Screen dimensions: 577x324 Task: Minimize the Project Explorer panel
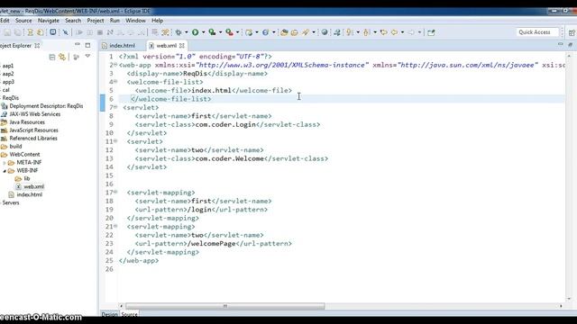[x=77, y=45]
